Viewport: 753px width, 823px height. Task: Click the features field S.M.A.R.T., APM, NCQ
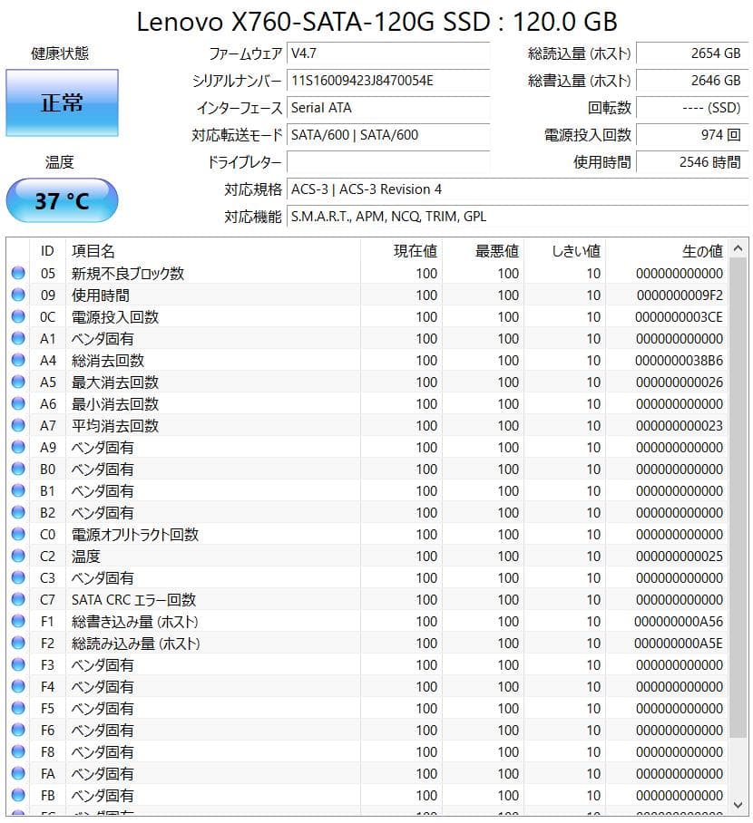point(517,217)
